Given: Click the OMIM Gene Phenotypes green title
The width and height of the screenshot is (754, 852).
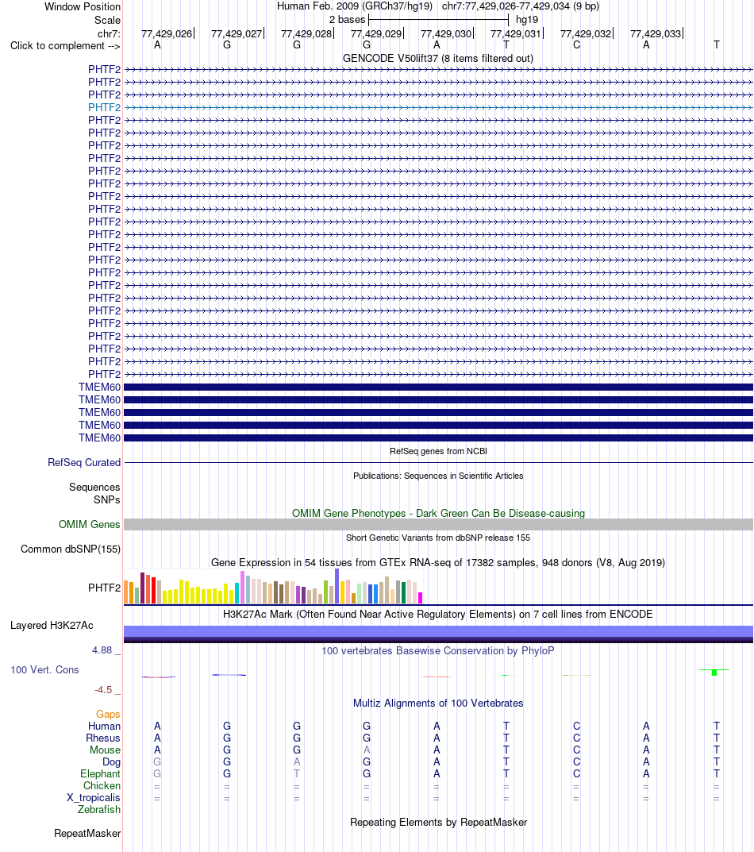Looking at the screenshot, I should (438, 514).
